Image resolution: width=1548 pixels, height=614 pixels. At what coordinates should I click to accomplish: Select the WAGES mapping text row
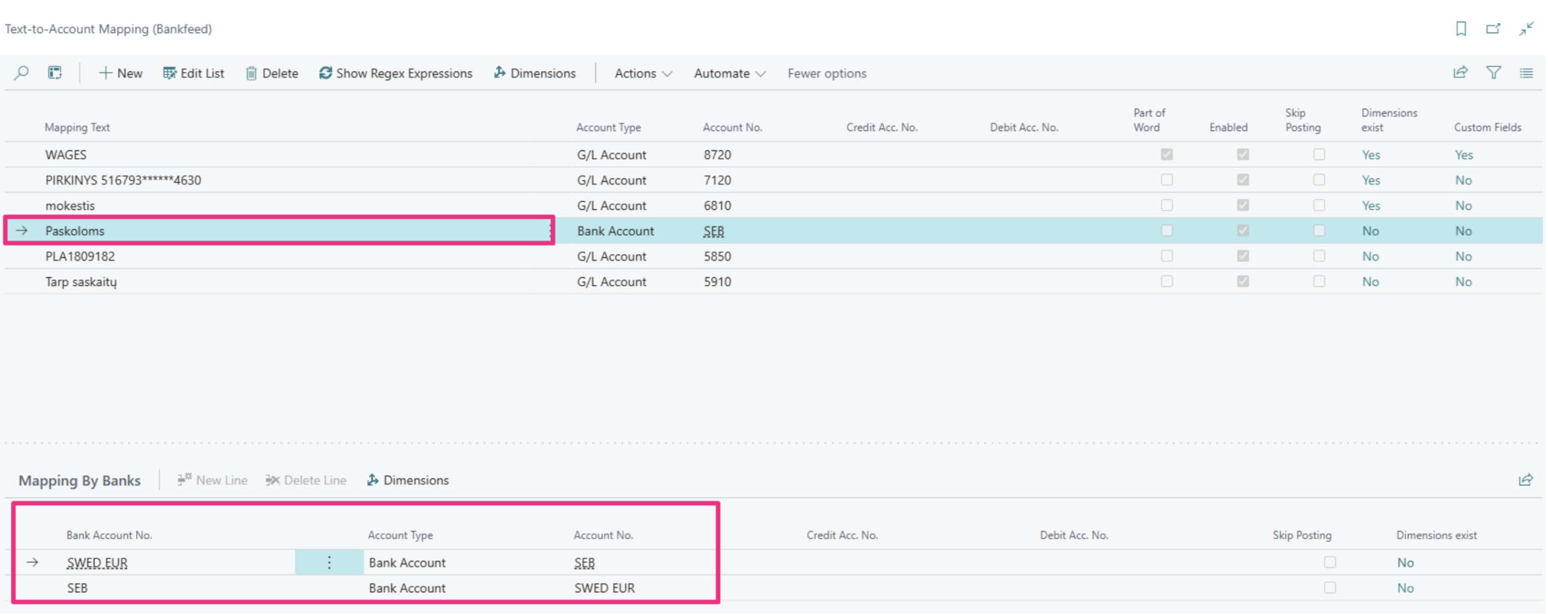[x=66, y=155]
